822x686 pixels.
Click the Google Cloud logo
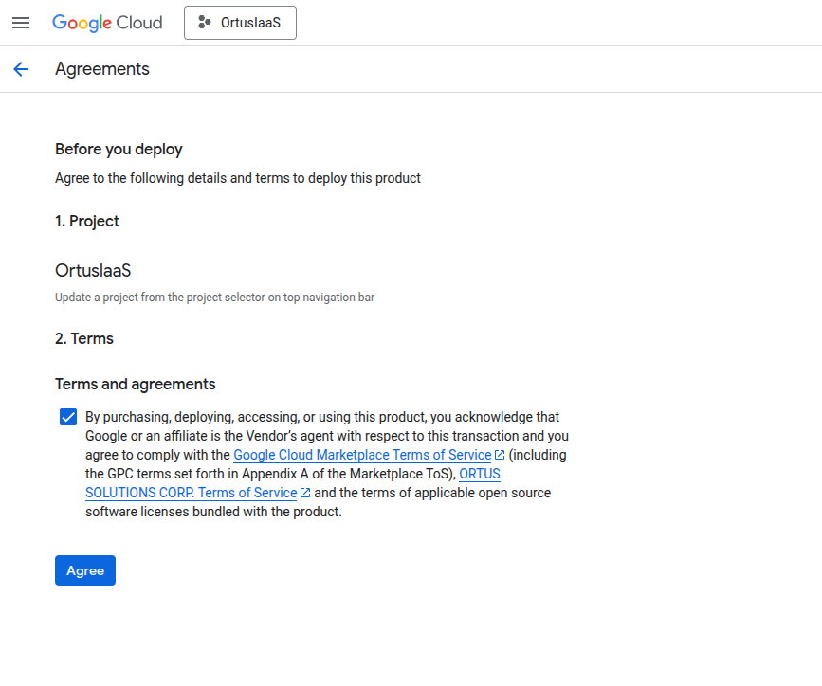107,23
